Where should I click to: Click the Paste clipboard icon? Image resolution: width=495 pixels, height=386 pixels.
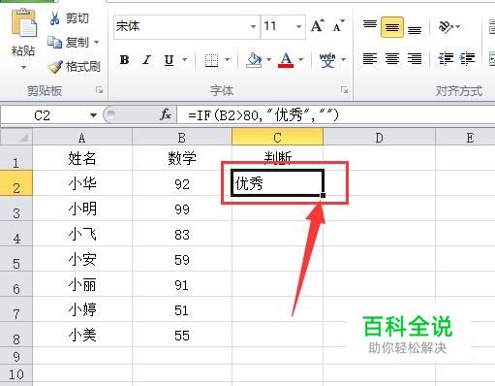(x=23, y=23)
